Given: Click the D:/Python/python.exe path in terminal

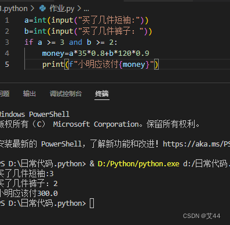Looking at the screenshot, I should point(138,164).
